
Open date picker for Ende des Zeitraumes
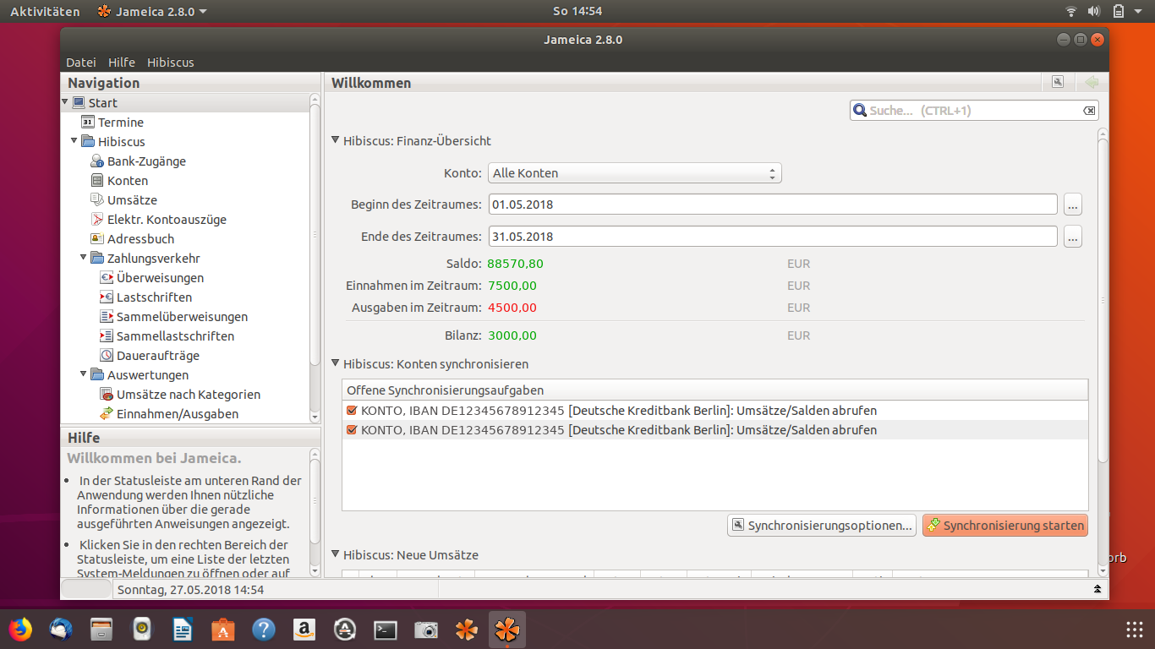pyautogui.click(x=1073, y=237)
